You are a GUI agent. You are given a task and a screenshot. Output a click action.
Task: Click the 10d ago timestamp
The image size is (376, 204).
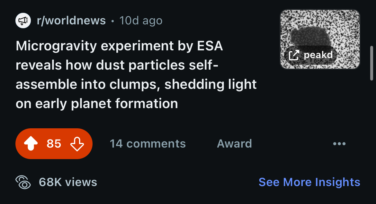(141, 21)
